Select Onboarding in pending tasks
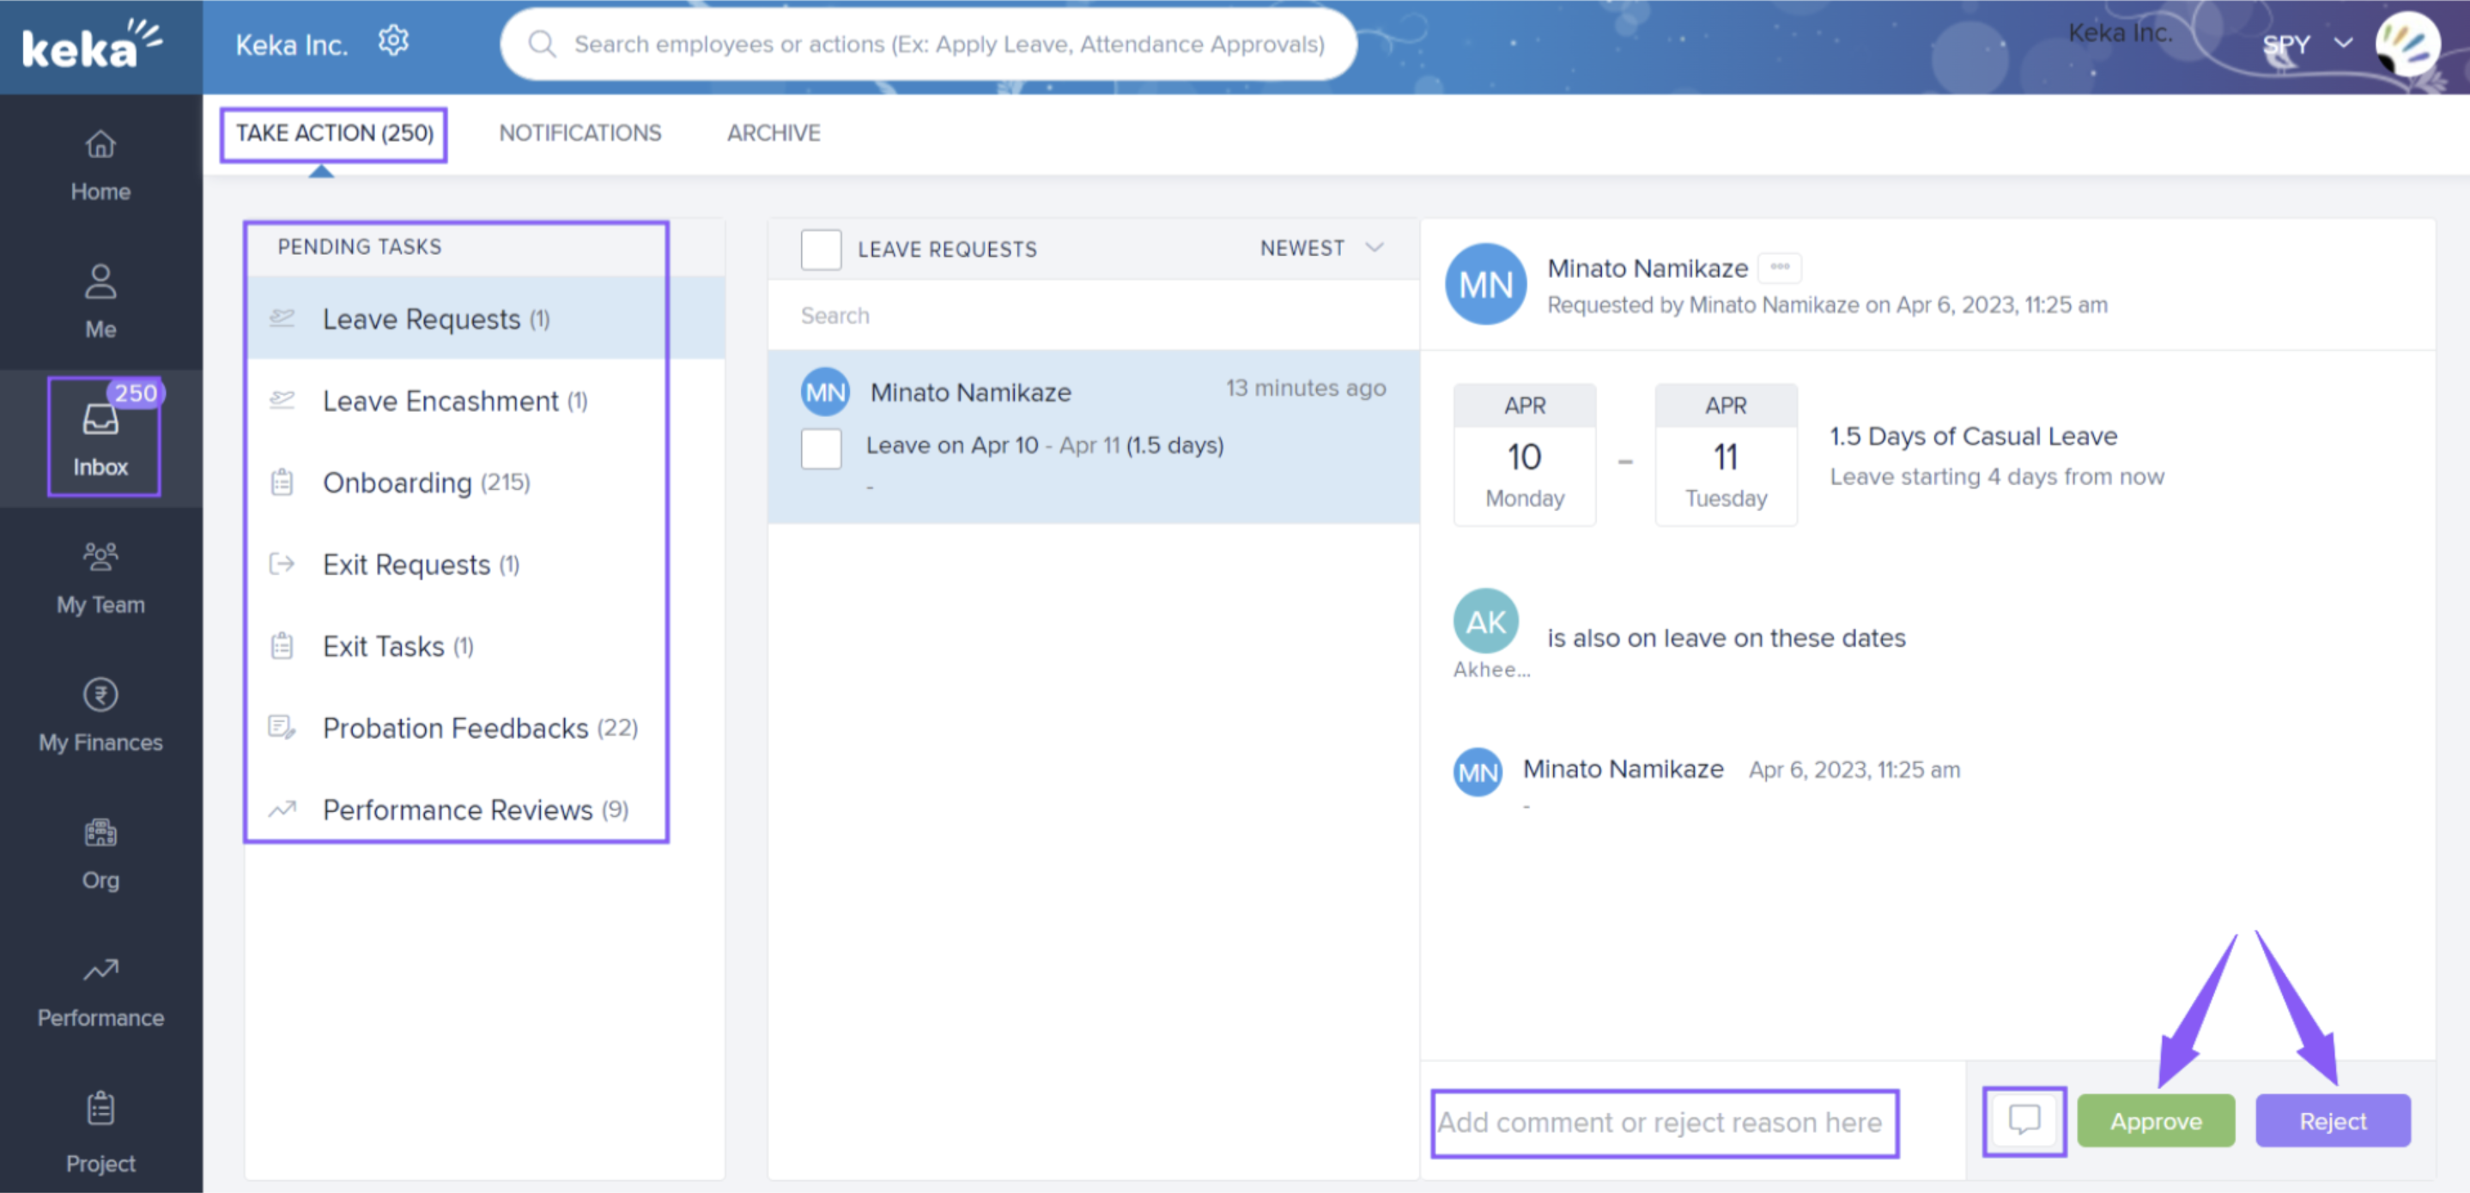 click(x=426, y=482)
